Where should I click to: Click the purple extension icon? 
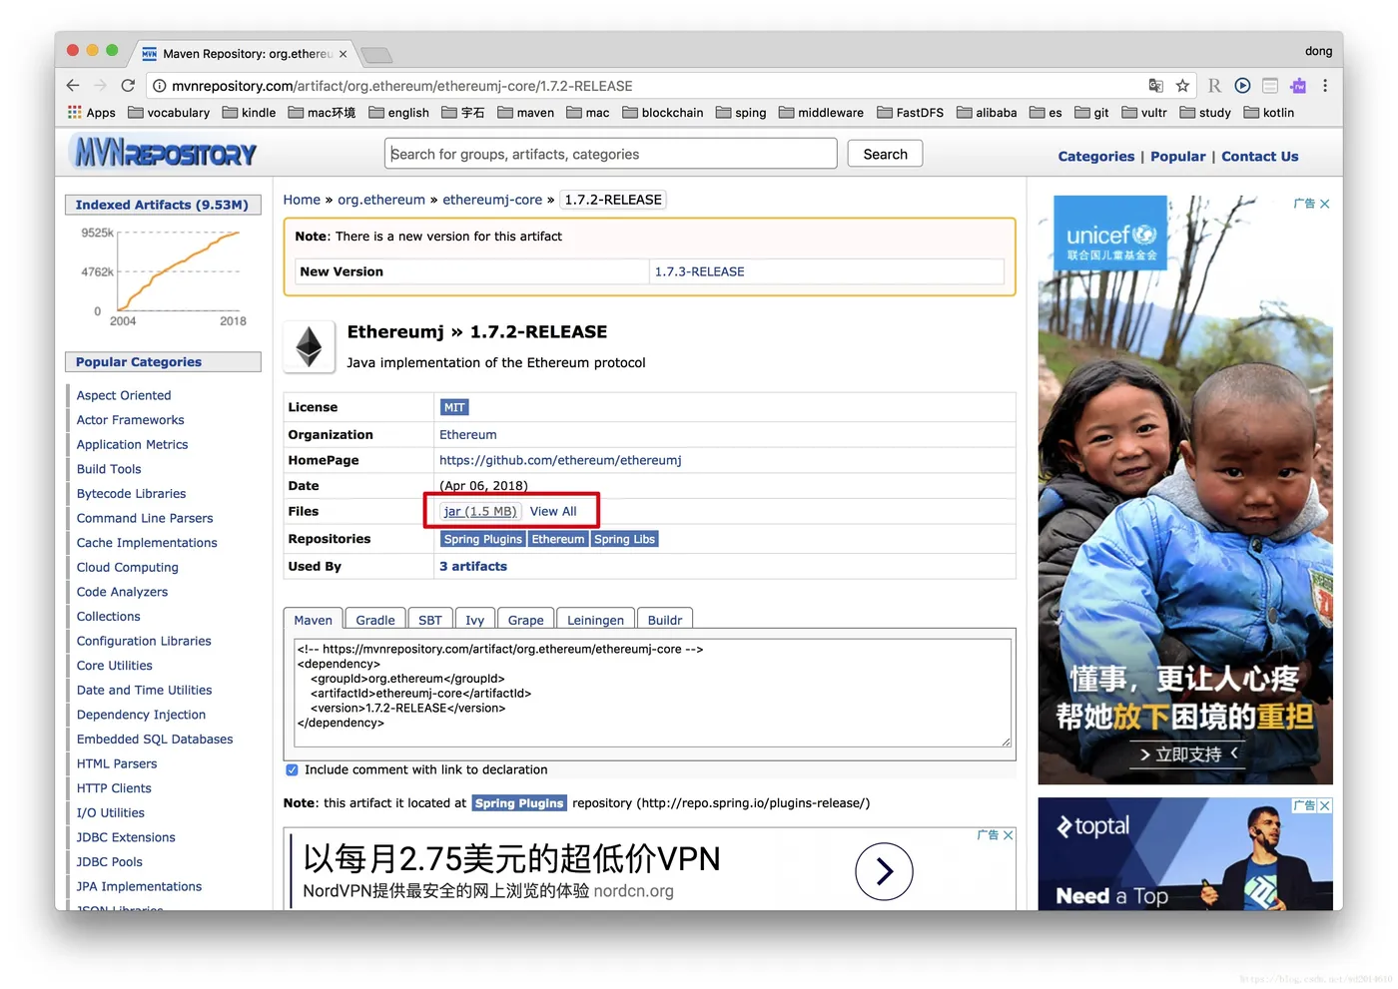(1298, 86)
